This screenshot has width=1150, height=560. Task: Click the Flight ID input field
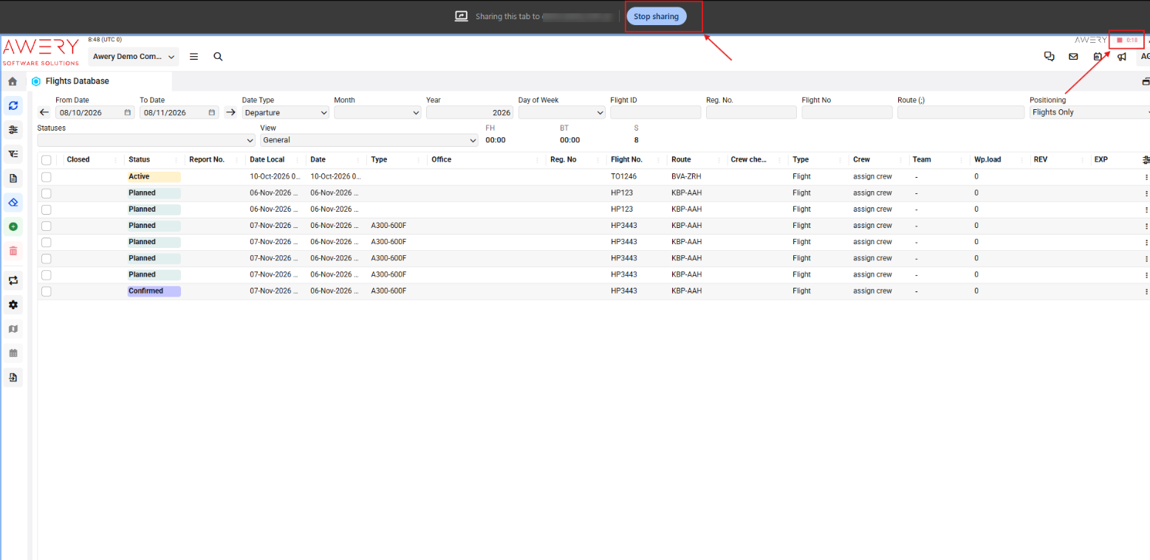pyautogui.click(x=656, y=113)
